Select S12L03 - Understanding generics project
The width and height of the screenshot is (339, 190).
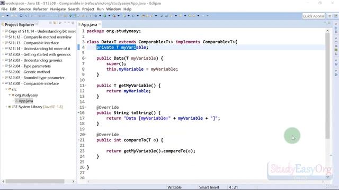point(35,60)
